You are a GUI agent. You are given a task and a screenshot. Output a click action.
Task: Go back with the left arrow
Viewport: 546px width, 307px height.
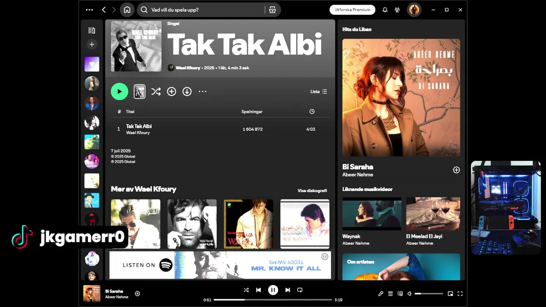[x=104, y=10]
